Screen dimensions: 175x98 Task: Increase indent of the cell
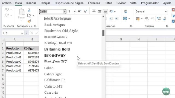117,19
